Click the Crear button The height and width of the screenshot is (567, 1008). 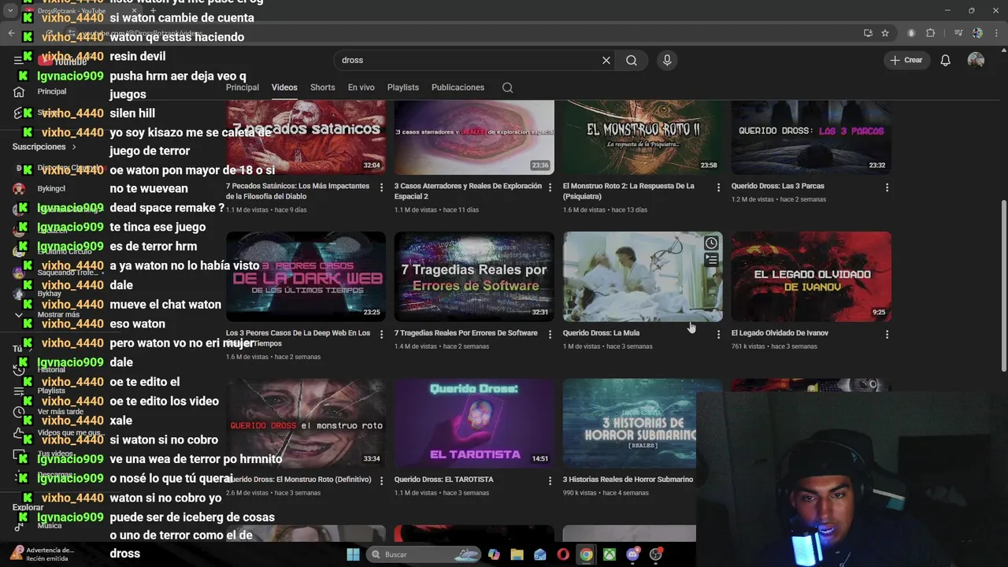(906, 60)
